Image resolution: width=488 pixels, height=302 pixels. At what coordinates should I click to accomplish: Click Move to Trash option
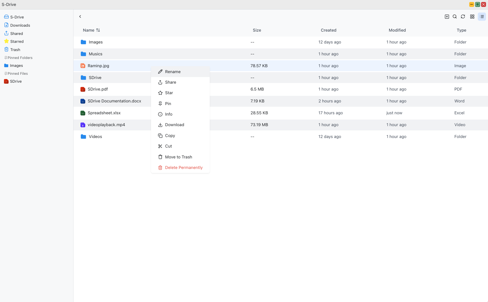pos(178,157)
